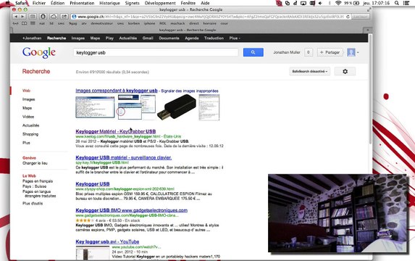
Task: Click the Share button in Safari toolbar
Action: [x=64, y=17]
